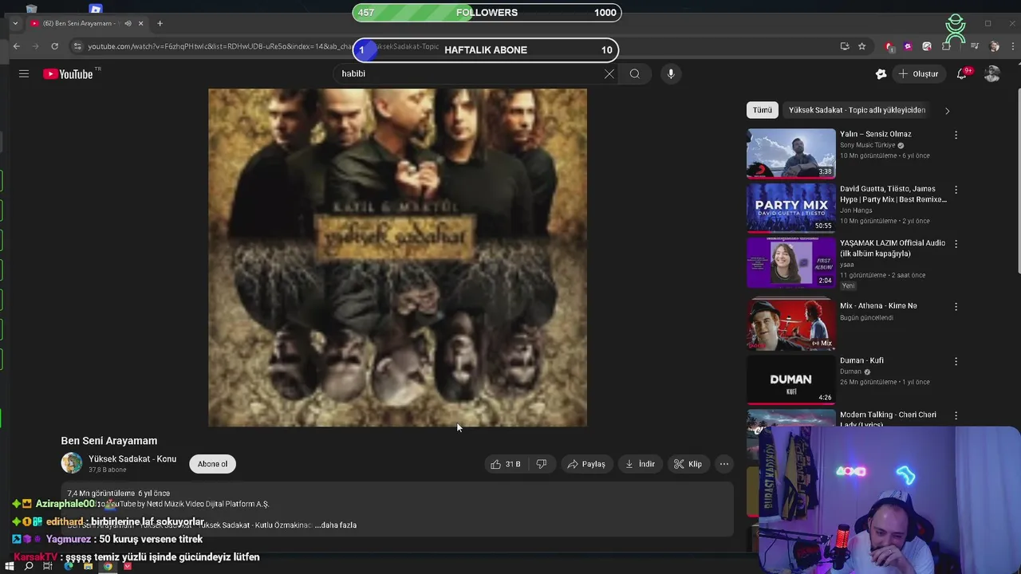Click the video player album art

coord(397,258)
